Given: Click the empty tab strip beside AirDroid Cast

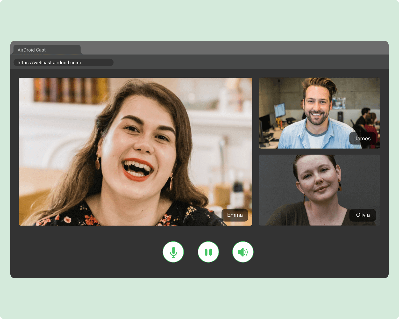Looking at the screenshot, I should [233, 48].
